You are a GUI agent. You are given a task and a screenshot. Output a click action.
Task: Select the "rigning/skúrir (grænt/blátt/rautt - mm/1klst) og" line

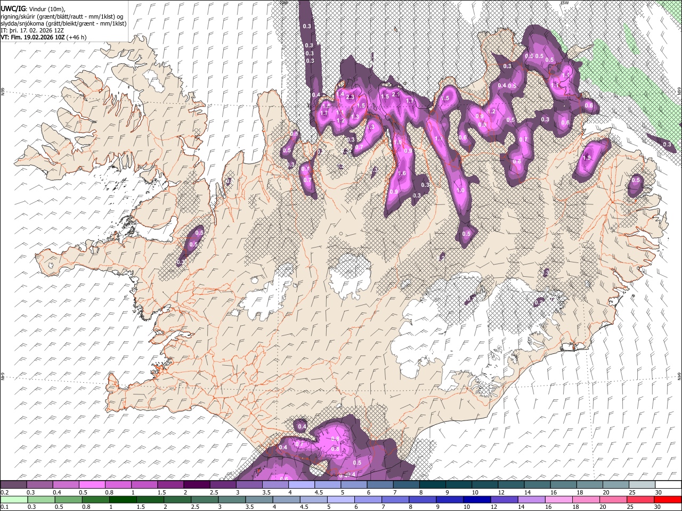(x=62, y=16)
